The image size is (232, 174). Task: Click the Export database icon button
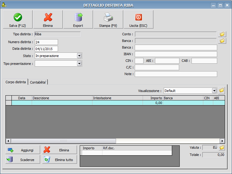pos(78,19)
